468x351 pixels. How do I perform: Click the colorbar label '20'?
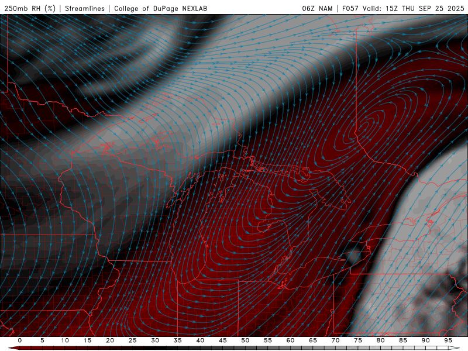110,340
